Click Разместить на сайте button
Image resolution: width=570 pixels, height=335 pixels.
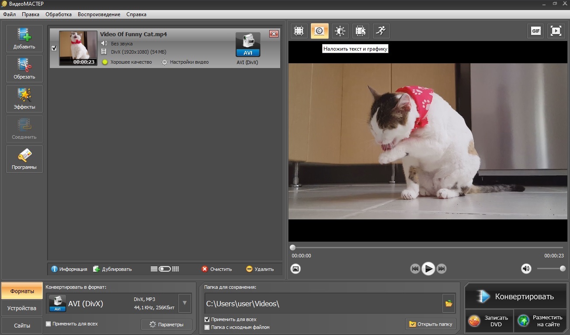(541, 321)
